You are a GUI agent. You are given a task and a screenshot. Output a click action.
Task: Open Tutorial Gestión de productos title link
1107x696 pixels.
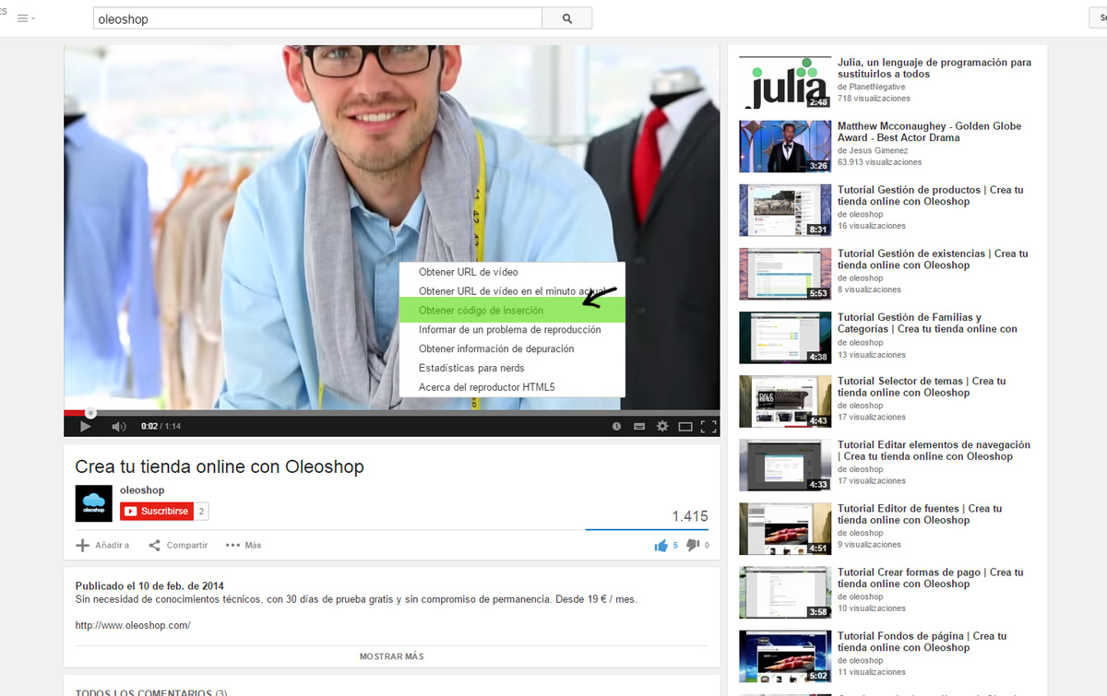pos(931,195)
